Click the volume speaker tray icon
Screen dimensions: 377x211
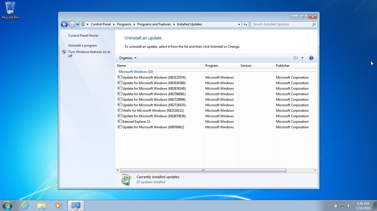pos(349,206)
